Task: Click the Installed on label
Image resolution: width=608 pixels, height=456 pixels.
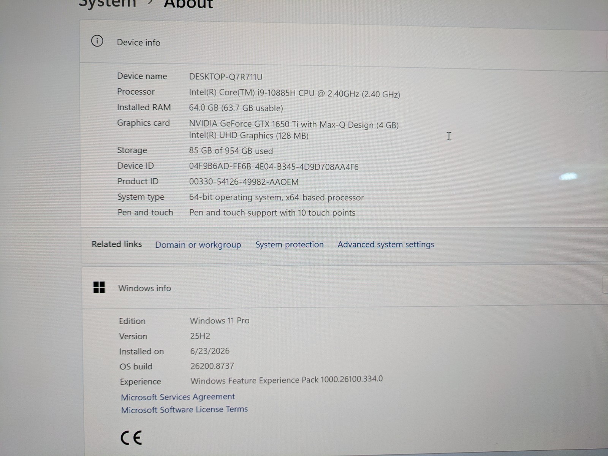Action: 141,351
